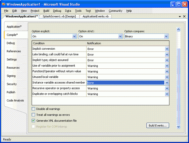189x143 pixels.
Task: Check Treat all warnings as errors
Action: click(33, 115)
